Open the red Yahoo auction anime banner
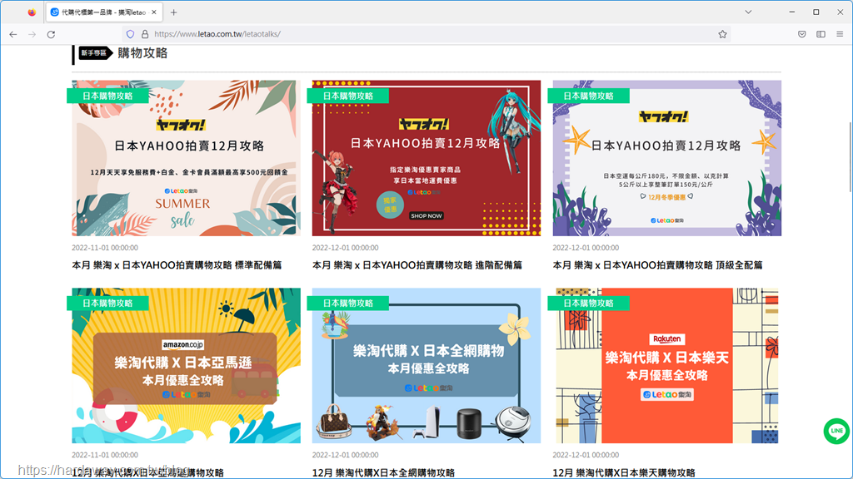This screenshot has height=479, width=853. click(426, 158)
